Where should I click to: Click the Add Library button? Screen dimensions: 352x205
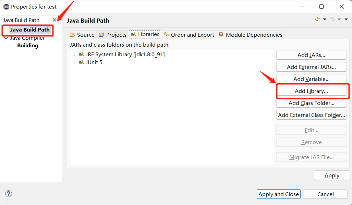[x=311, y=91]
